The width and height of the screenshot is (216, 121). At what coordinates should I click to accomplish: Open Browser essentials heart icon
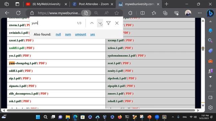click(x=176, y=13)
